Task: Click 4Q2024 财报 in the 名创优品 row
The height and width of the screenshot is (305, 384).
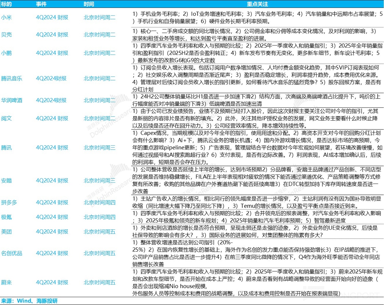Action: (52, 253)
